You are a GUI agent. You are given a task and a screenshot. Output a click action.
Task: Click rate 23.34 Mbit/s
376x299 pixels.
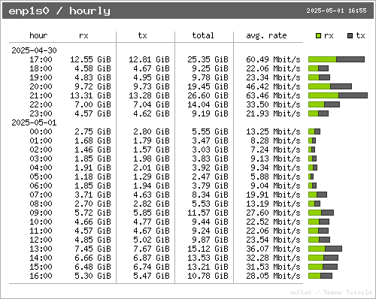(x=273, y=77)
